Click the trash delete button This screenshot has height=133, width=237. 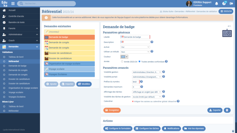pyautogui.click(x=227, y=110)
